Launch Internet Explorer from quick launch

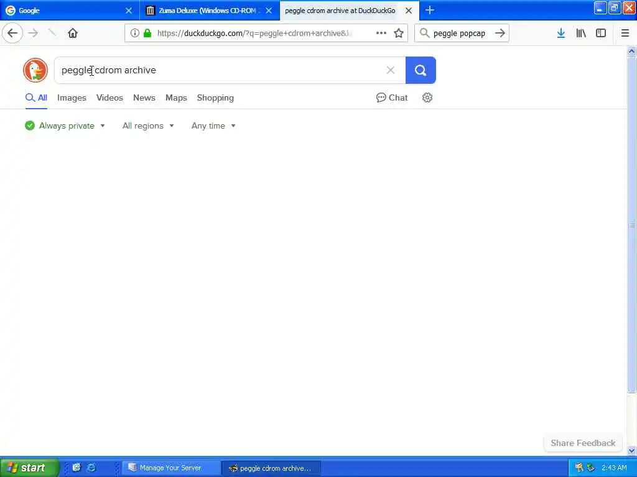pyautogui.click(x=92, y=468)
